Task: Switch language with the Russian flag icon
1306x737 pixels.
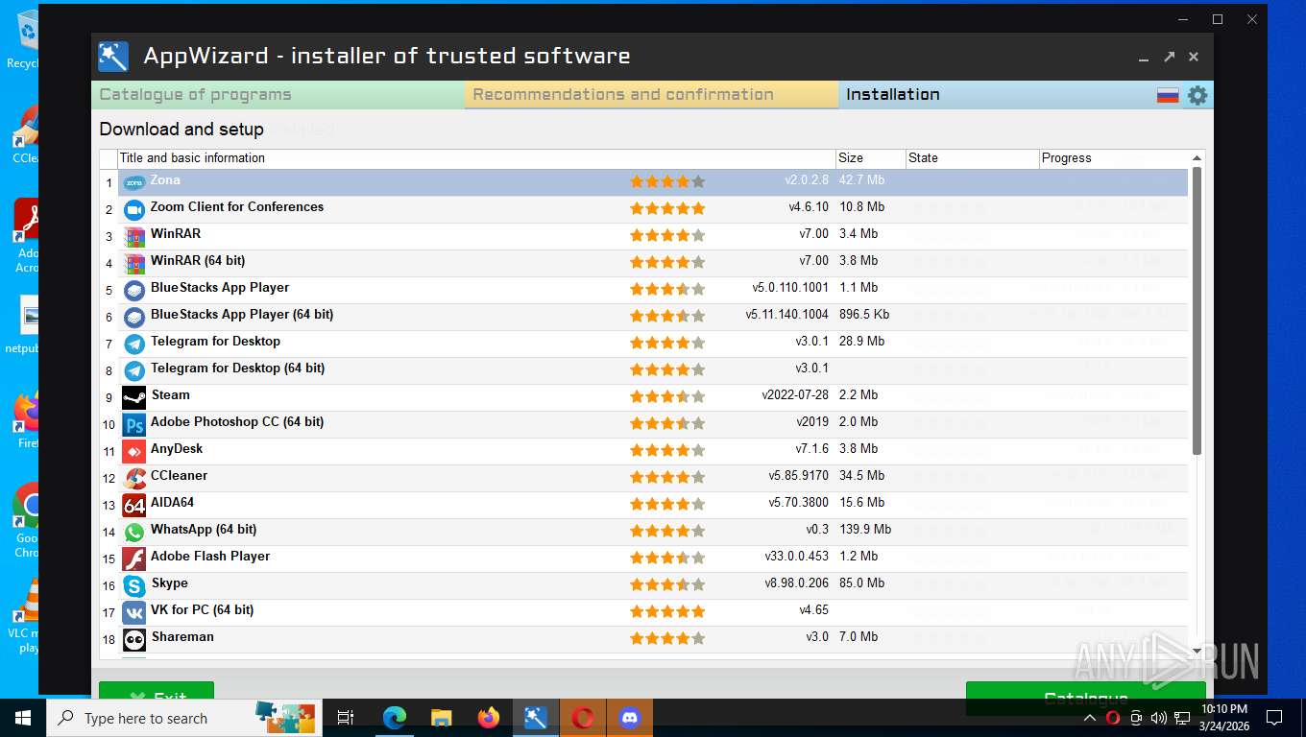Action: 1168,95
